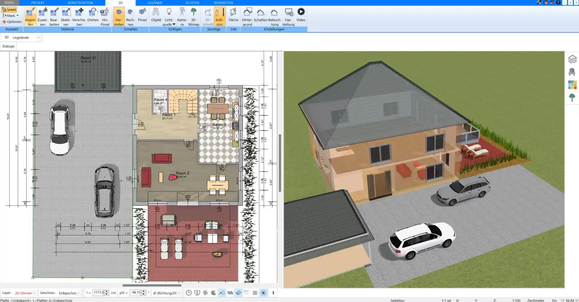This screenshot has width=579, height=302.
Task: Increase the l length value stepper
Action: (106, 291)
